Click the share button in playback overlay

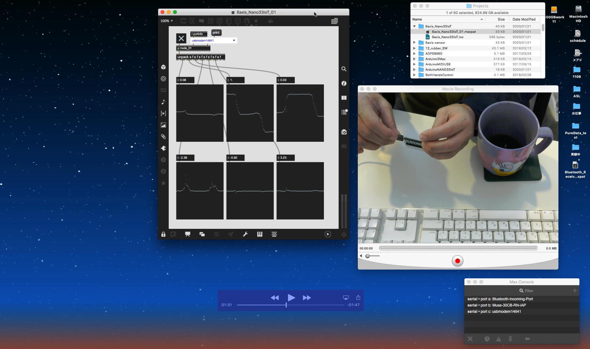click(x=358, y=298)
